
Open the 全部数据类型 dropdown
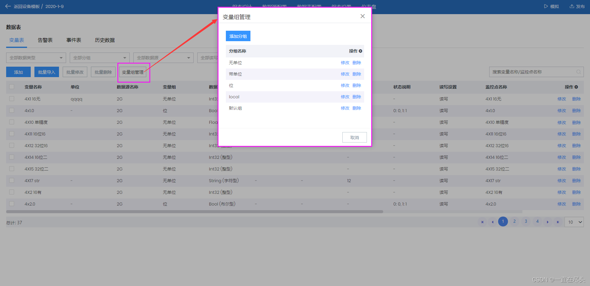point(36,58)
